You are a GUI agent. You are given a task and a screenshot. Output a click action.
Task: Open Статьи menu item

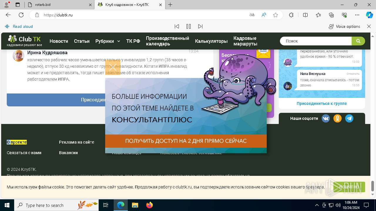(82, 41)
